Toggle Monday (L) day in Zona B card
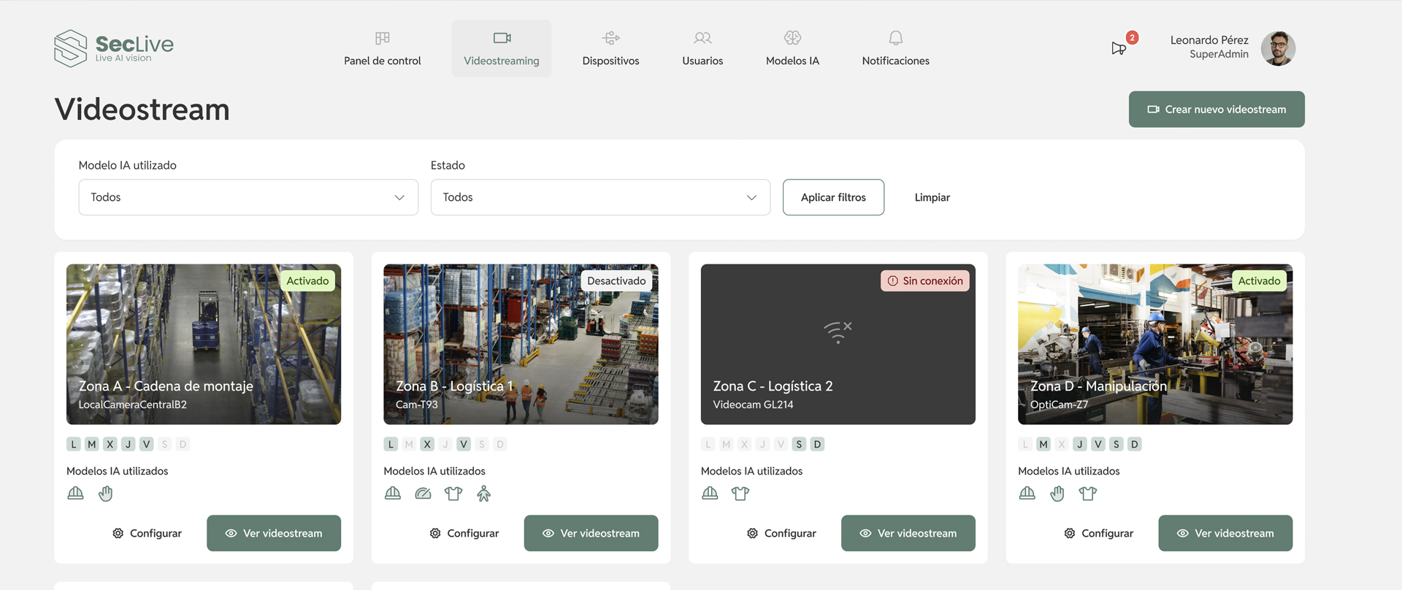Screen dimensions: 1402x590 point(391,444)
